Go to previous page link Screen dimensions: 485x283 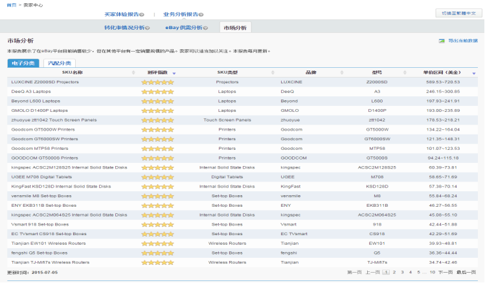tap(372, 272)
